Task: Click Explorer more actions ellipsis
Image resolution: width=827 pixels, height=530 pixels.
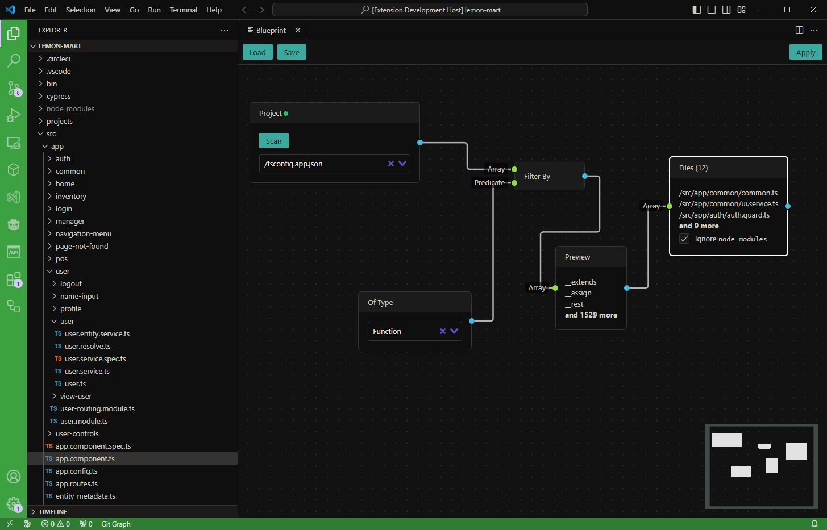Action: 225,30
